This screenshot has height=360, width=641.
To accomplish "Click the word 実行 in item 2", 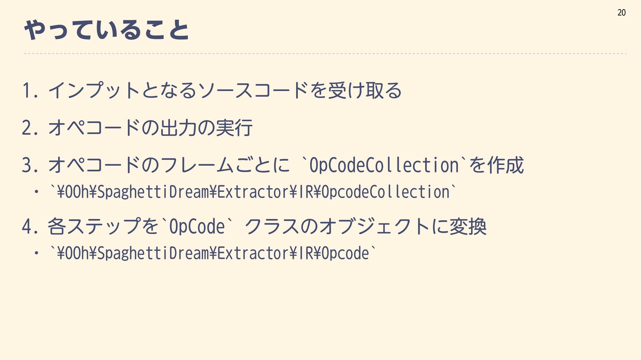I will coord(234,128).
